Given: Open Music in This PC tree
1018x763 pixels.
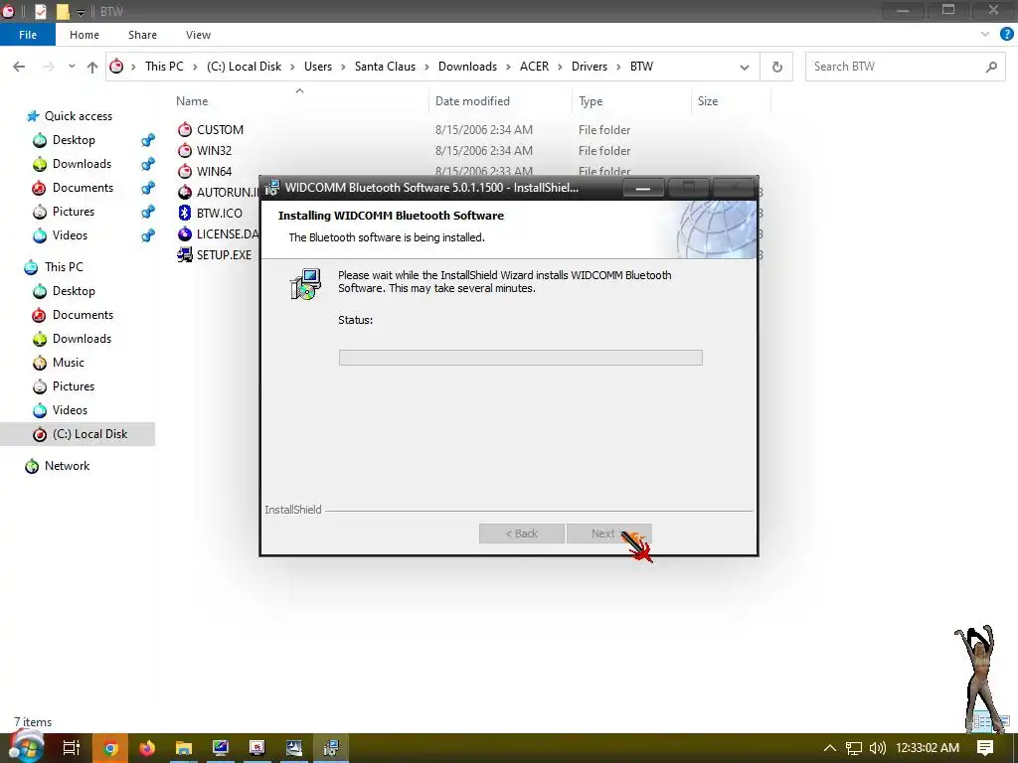Looking at the screenshot, I should 69,363.
